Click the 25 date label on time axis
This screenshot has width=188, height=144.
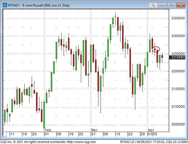34,134
